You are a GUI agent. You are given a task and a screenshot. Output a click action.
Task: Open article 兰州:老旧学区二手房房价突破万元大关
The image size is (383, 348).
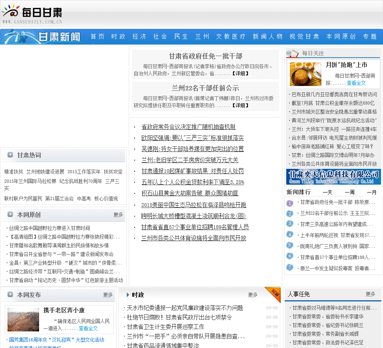190,160
